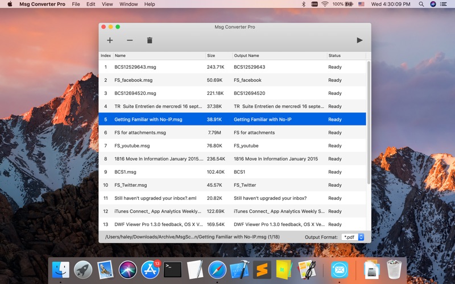Open Terminal from the Dock
455x284 pixels.
173,269
